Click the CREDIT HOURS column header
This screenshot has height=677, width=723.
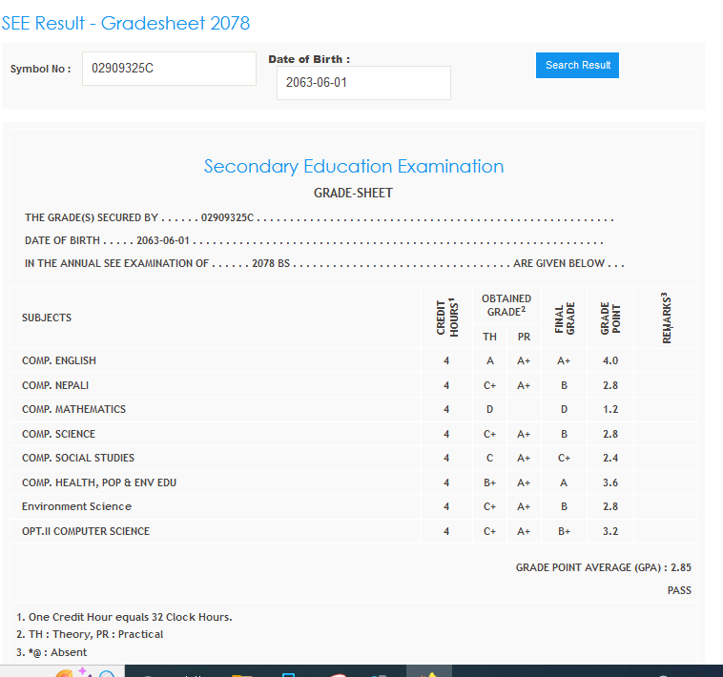tap(446, 318)
